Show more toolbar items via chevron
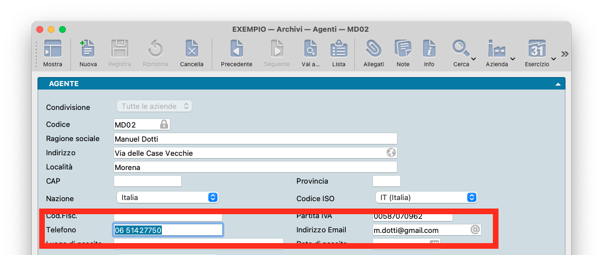The height and width of the screenshot is (255, 603). [564, 54]
